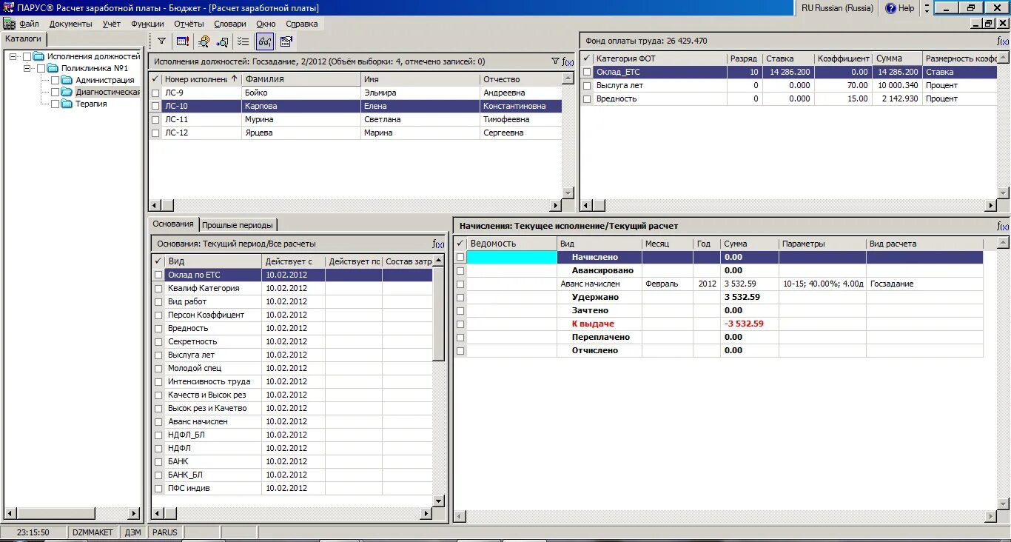Click the Администрация folder icon

click(x=68, y=80)
